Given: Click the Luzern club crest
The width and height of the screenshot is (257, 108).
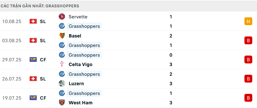Looking at the screenshot, I should (x=62, y=84).
